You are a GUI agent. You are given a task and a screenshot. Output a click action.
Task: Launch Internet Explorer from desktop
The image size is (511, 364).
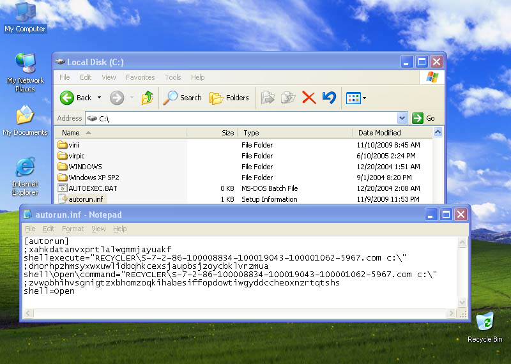coord(25,176)
